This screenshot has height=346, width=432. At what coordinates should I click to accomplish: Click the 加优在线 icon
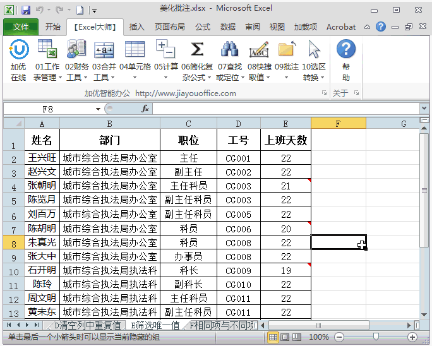[18, 50]
